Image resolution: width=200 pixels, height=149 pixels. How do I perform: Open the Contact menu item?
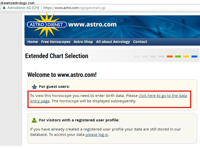(140, 42)
